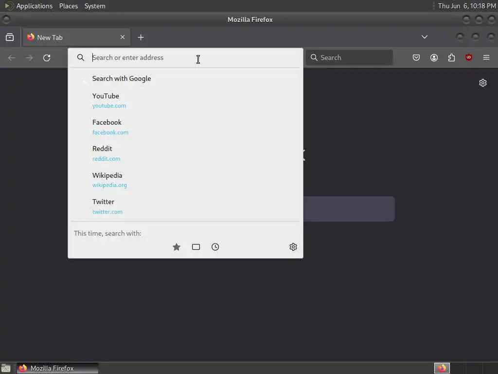The height and width of the screenshot is (374, 498).
Task: Open the System menu
Action: (x=95, y=6)
